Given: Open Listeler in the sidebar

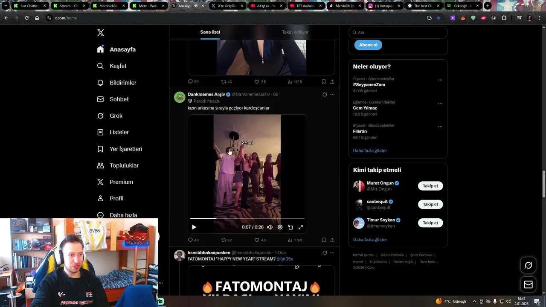Looking at the screenshot, I should point(113,132).
